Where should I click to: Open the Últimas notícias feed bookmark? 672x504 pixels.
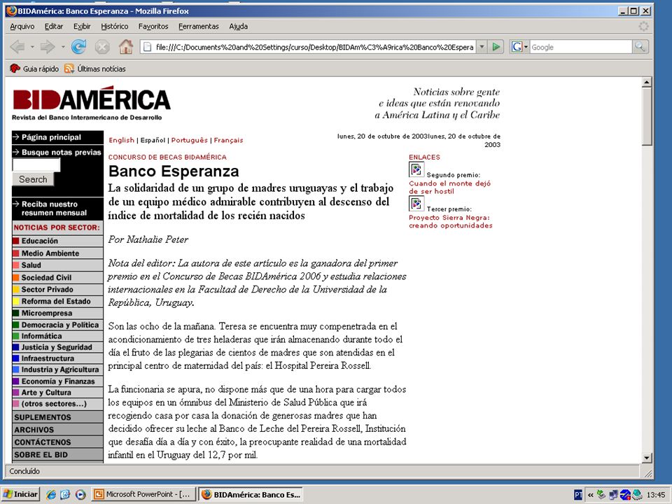95,69
